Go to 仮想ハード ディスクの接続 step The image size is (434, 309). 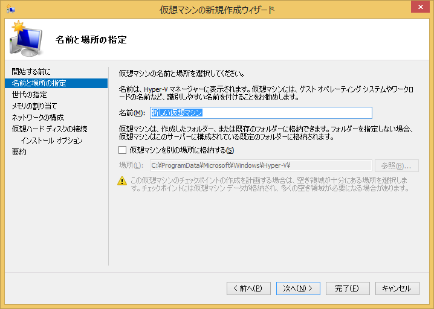tap(49, 129)
